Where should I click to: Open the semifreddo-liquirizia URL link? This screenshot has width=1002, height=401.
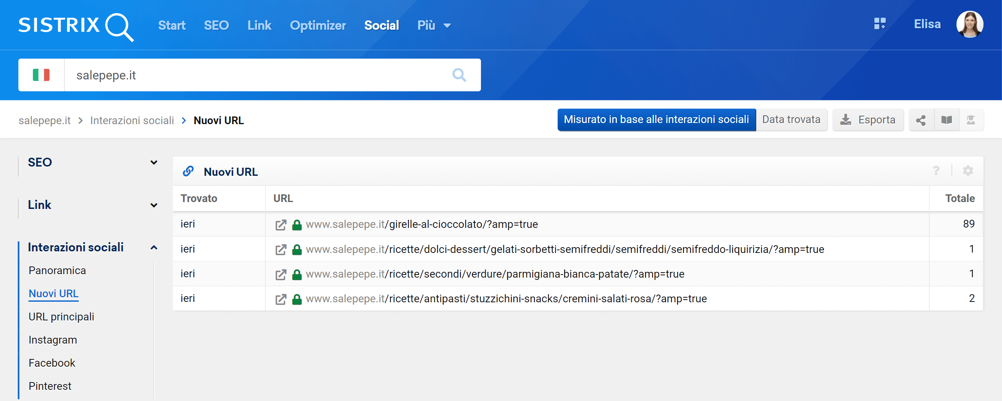(x=565, y=249)
